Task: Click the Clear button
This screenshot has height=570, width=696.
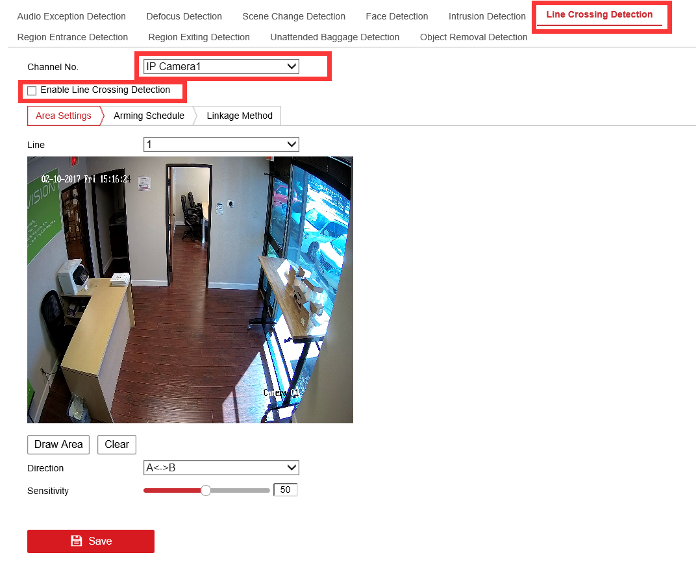Action: [117, 444]
